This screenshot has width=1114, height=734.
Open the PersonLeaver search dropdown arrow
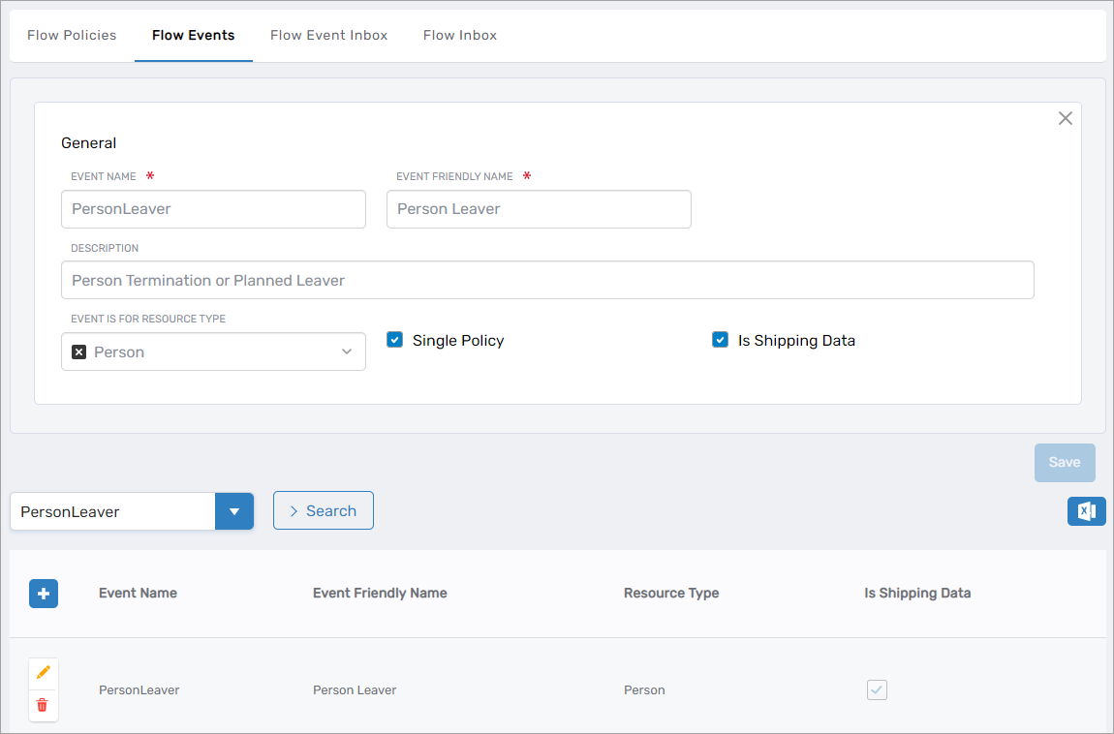tap(234, 511)
